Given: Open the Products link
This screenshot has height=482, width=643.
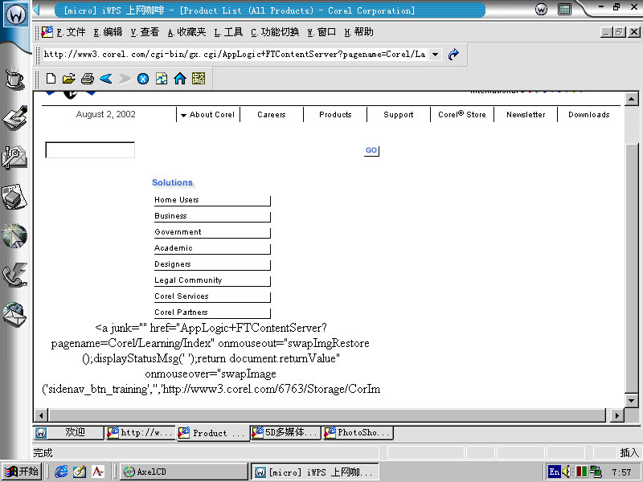Looking at the screenshot, I should coord(335,115).
